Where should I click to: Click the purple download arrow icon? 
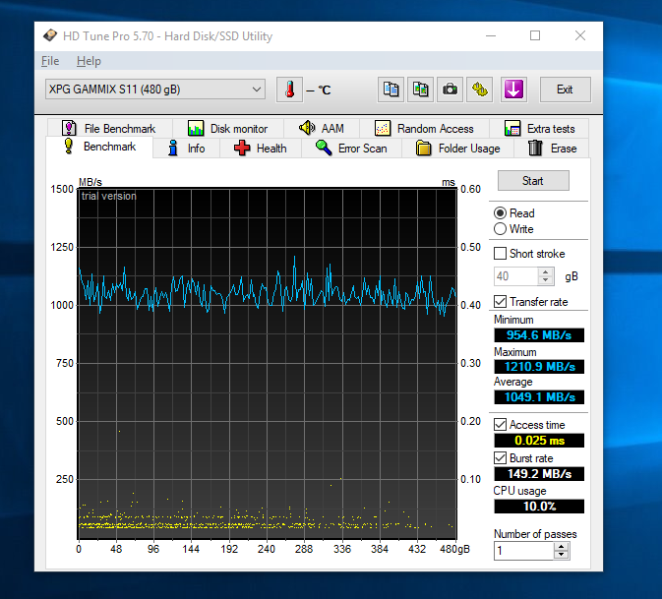pos(513,90)
